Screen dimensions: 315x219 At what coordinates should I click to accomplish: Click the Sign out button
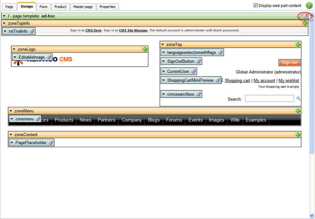(x=290, y=63)
